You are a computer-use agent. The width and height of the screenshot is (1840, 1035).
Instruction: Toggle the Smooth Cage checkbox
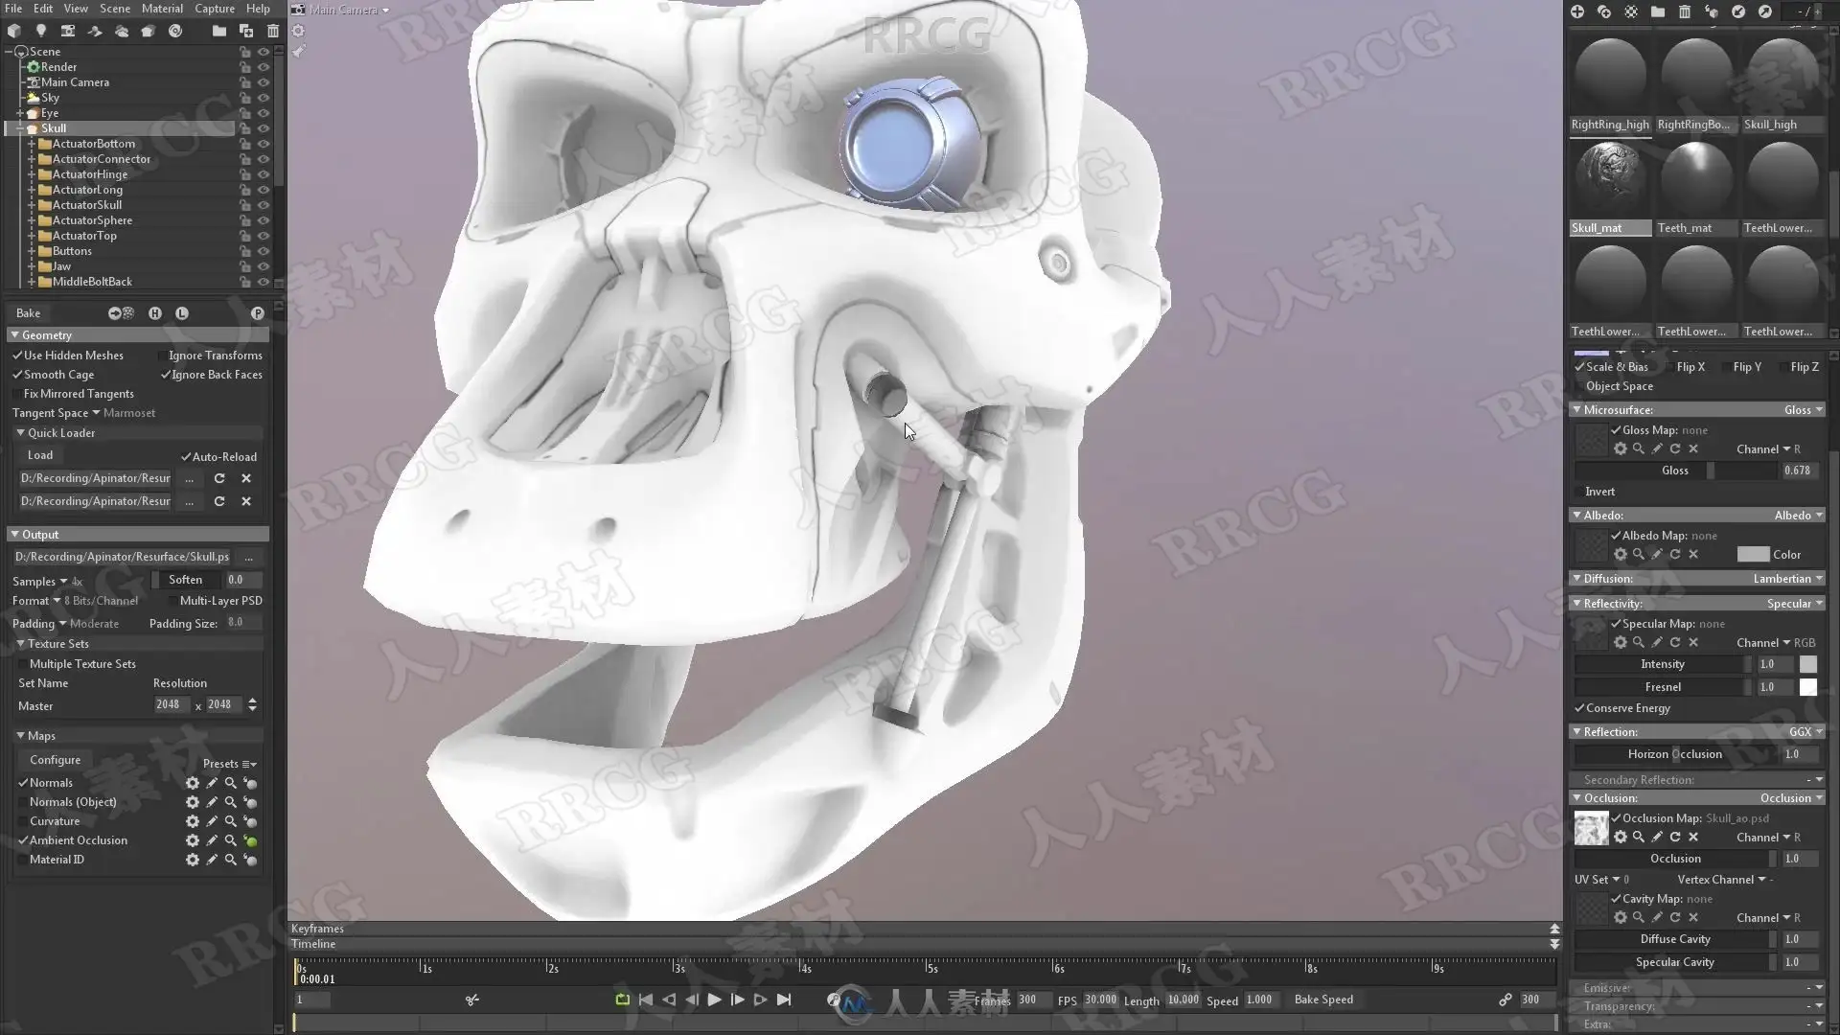[x=17, y=375]
